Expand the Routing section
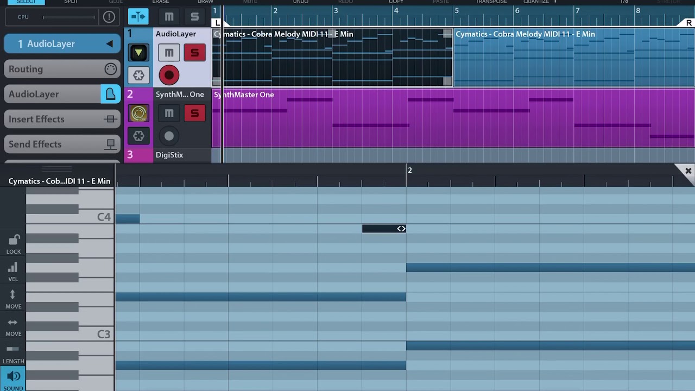The image size is (695, 391). click(x=62, y=69)
